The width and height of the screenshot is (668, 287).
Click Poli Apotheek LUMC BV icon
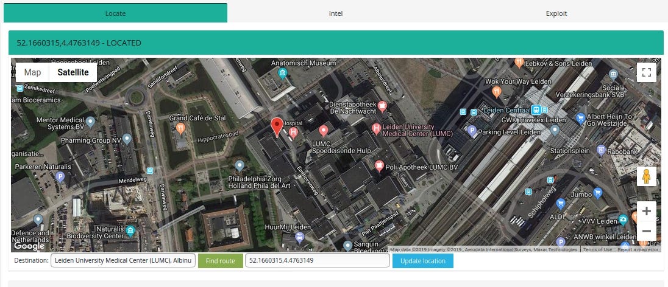pos(378,165)
